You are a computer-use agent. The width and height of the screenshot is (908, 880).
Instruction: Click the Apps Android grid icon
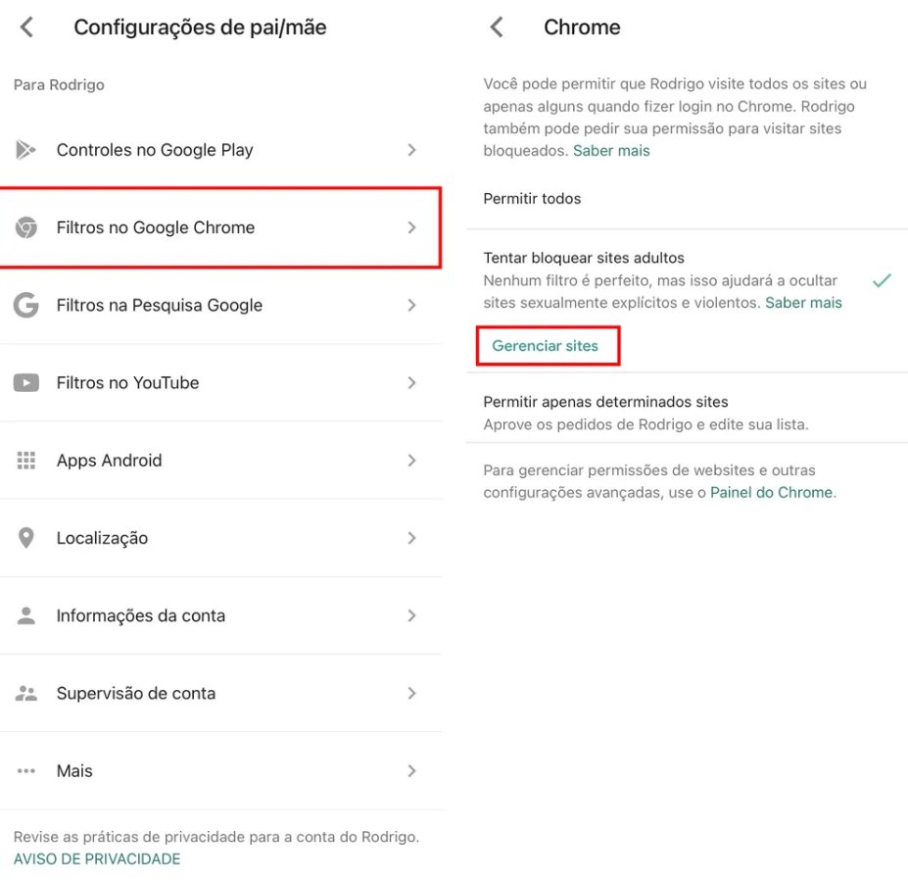pos(26,460)
